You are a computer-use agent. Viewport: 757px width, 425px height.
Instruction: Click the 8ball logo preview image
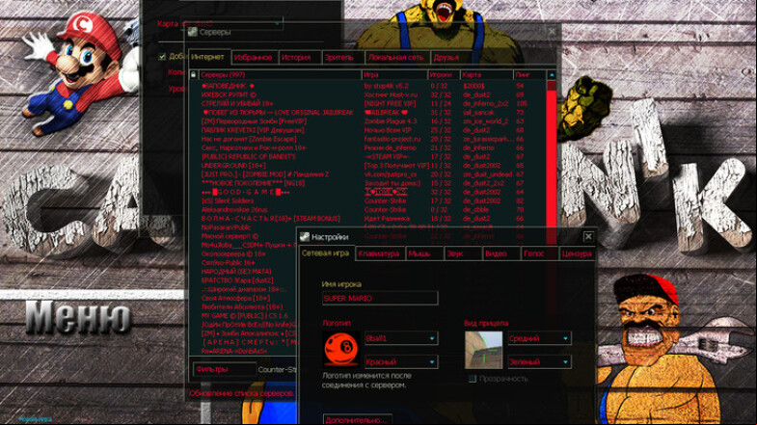[x=340, y=350]
